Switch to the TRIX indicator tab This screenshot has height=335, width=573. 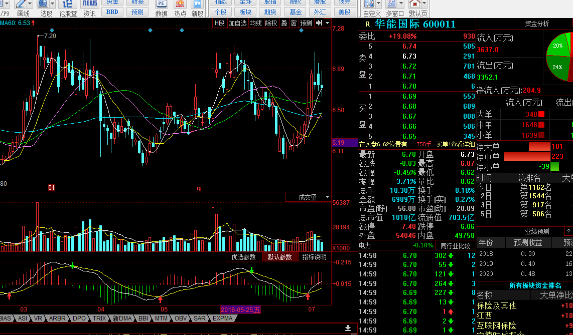99,318
